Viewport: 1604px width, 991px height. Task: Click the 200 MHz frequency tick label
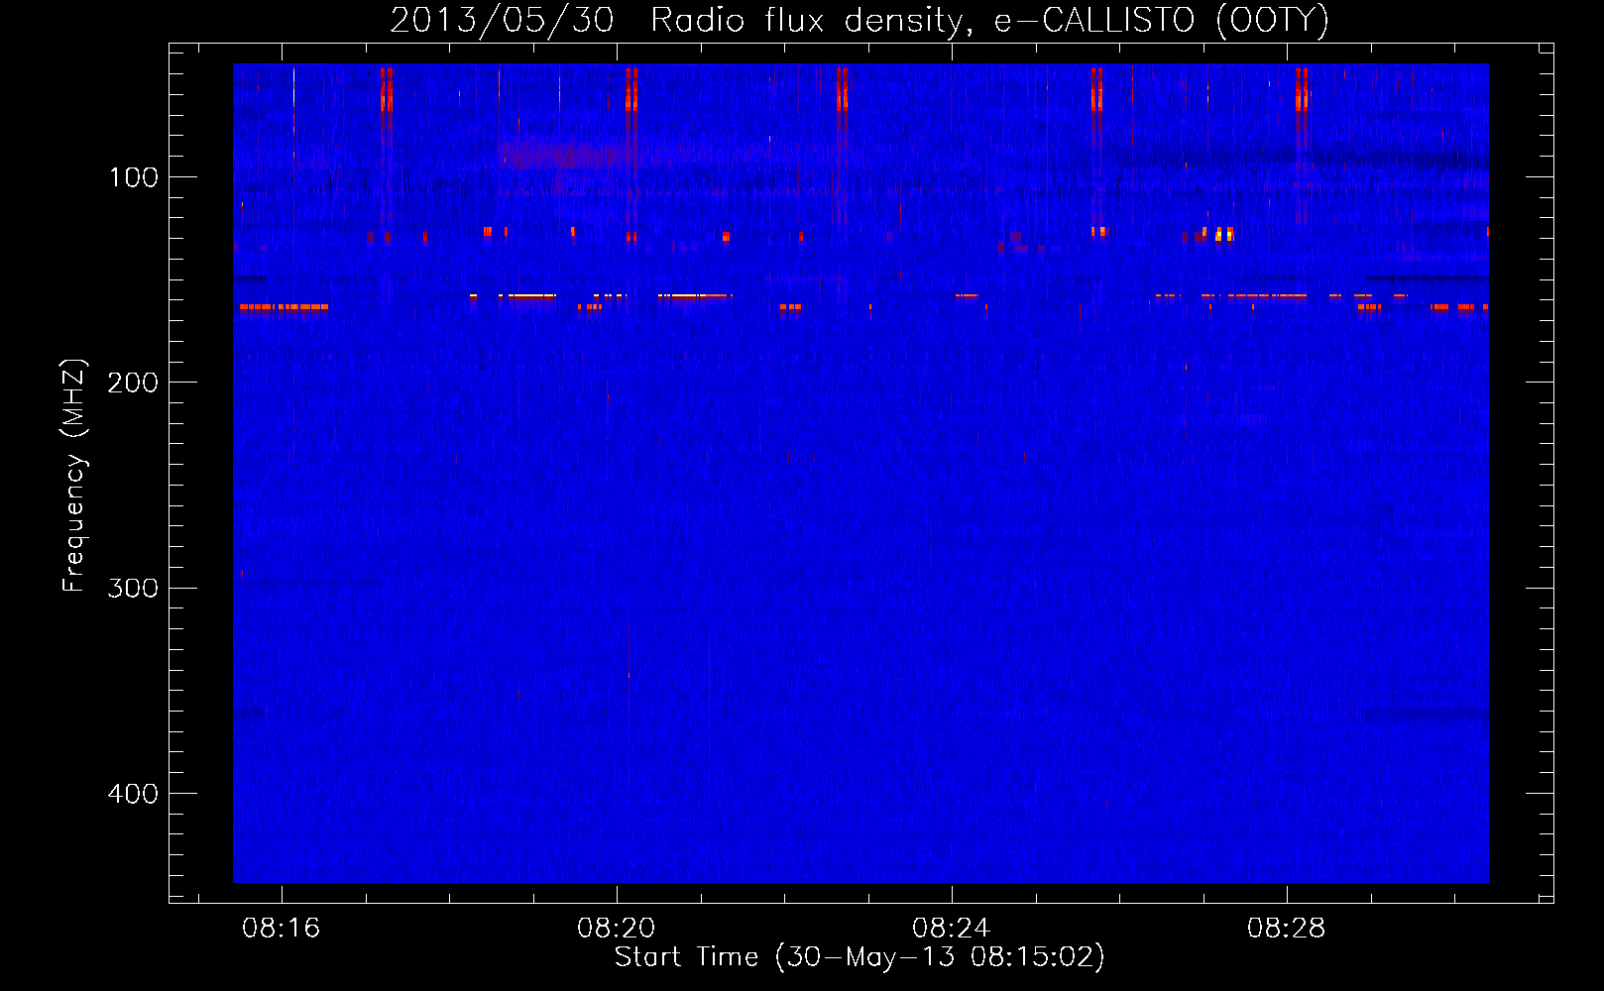[133, 383]
